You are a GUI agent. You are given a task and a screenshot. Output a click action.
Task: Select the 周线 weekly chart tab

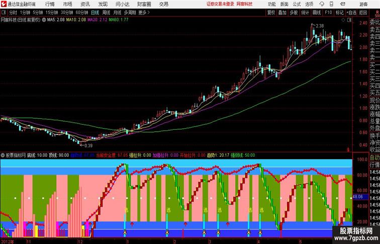click(x=106, y=13)
